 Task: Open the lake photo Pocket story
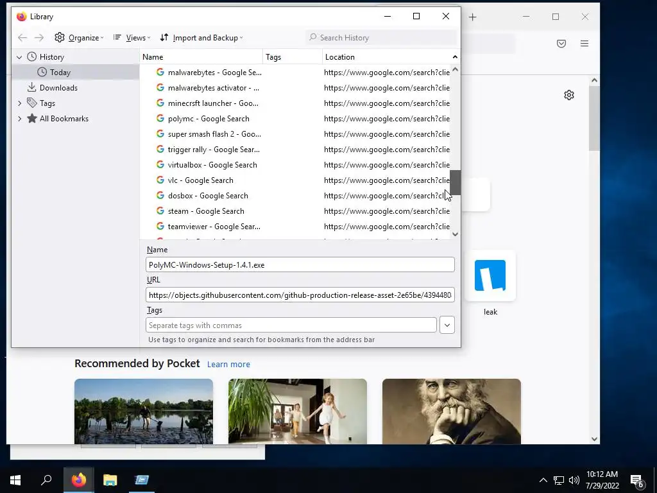144,411
